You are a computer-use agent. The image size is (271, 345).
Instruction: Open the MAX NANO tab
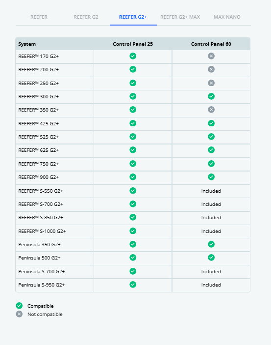click(x=227, y=17)
